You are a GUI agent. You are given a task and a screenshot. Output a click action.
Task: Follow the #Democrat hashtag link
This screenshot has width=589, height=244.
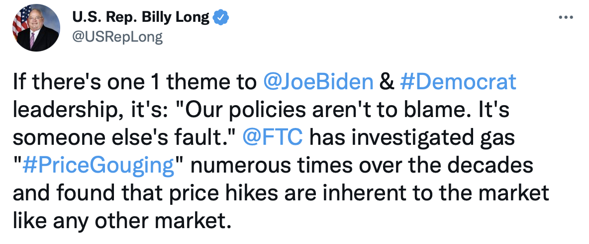pyautogui.click(x=458, y=82)
